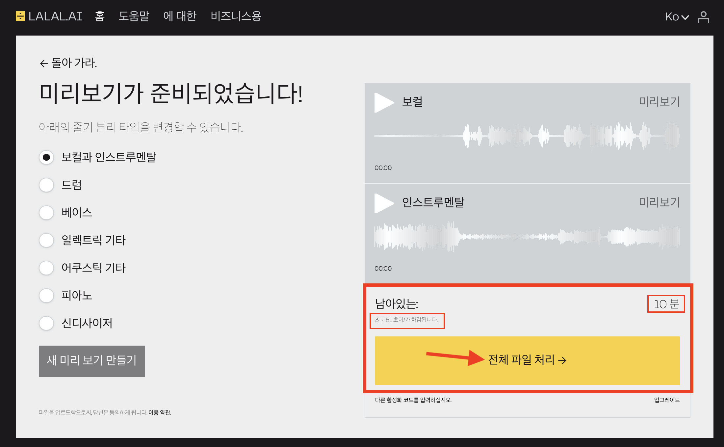Viewport: 724px width, 447px height.
Task: Seek within the 보컬 waveform
Action: pos(527,136)
